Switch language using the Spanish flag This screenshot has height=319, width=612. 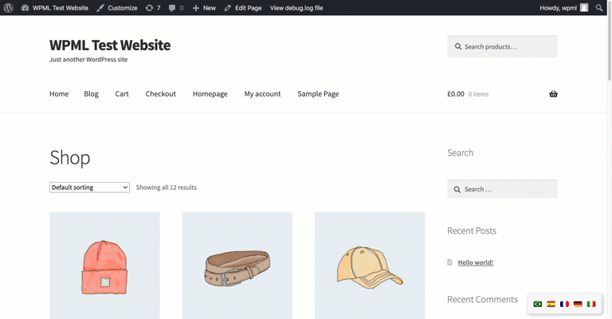pyautogui.click(x=551, y=304)
